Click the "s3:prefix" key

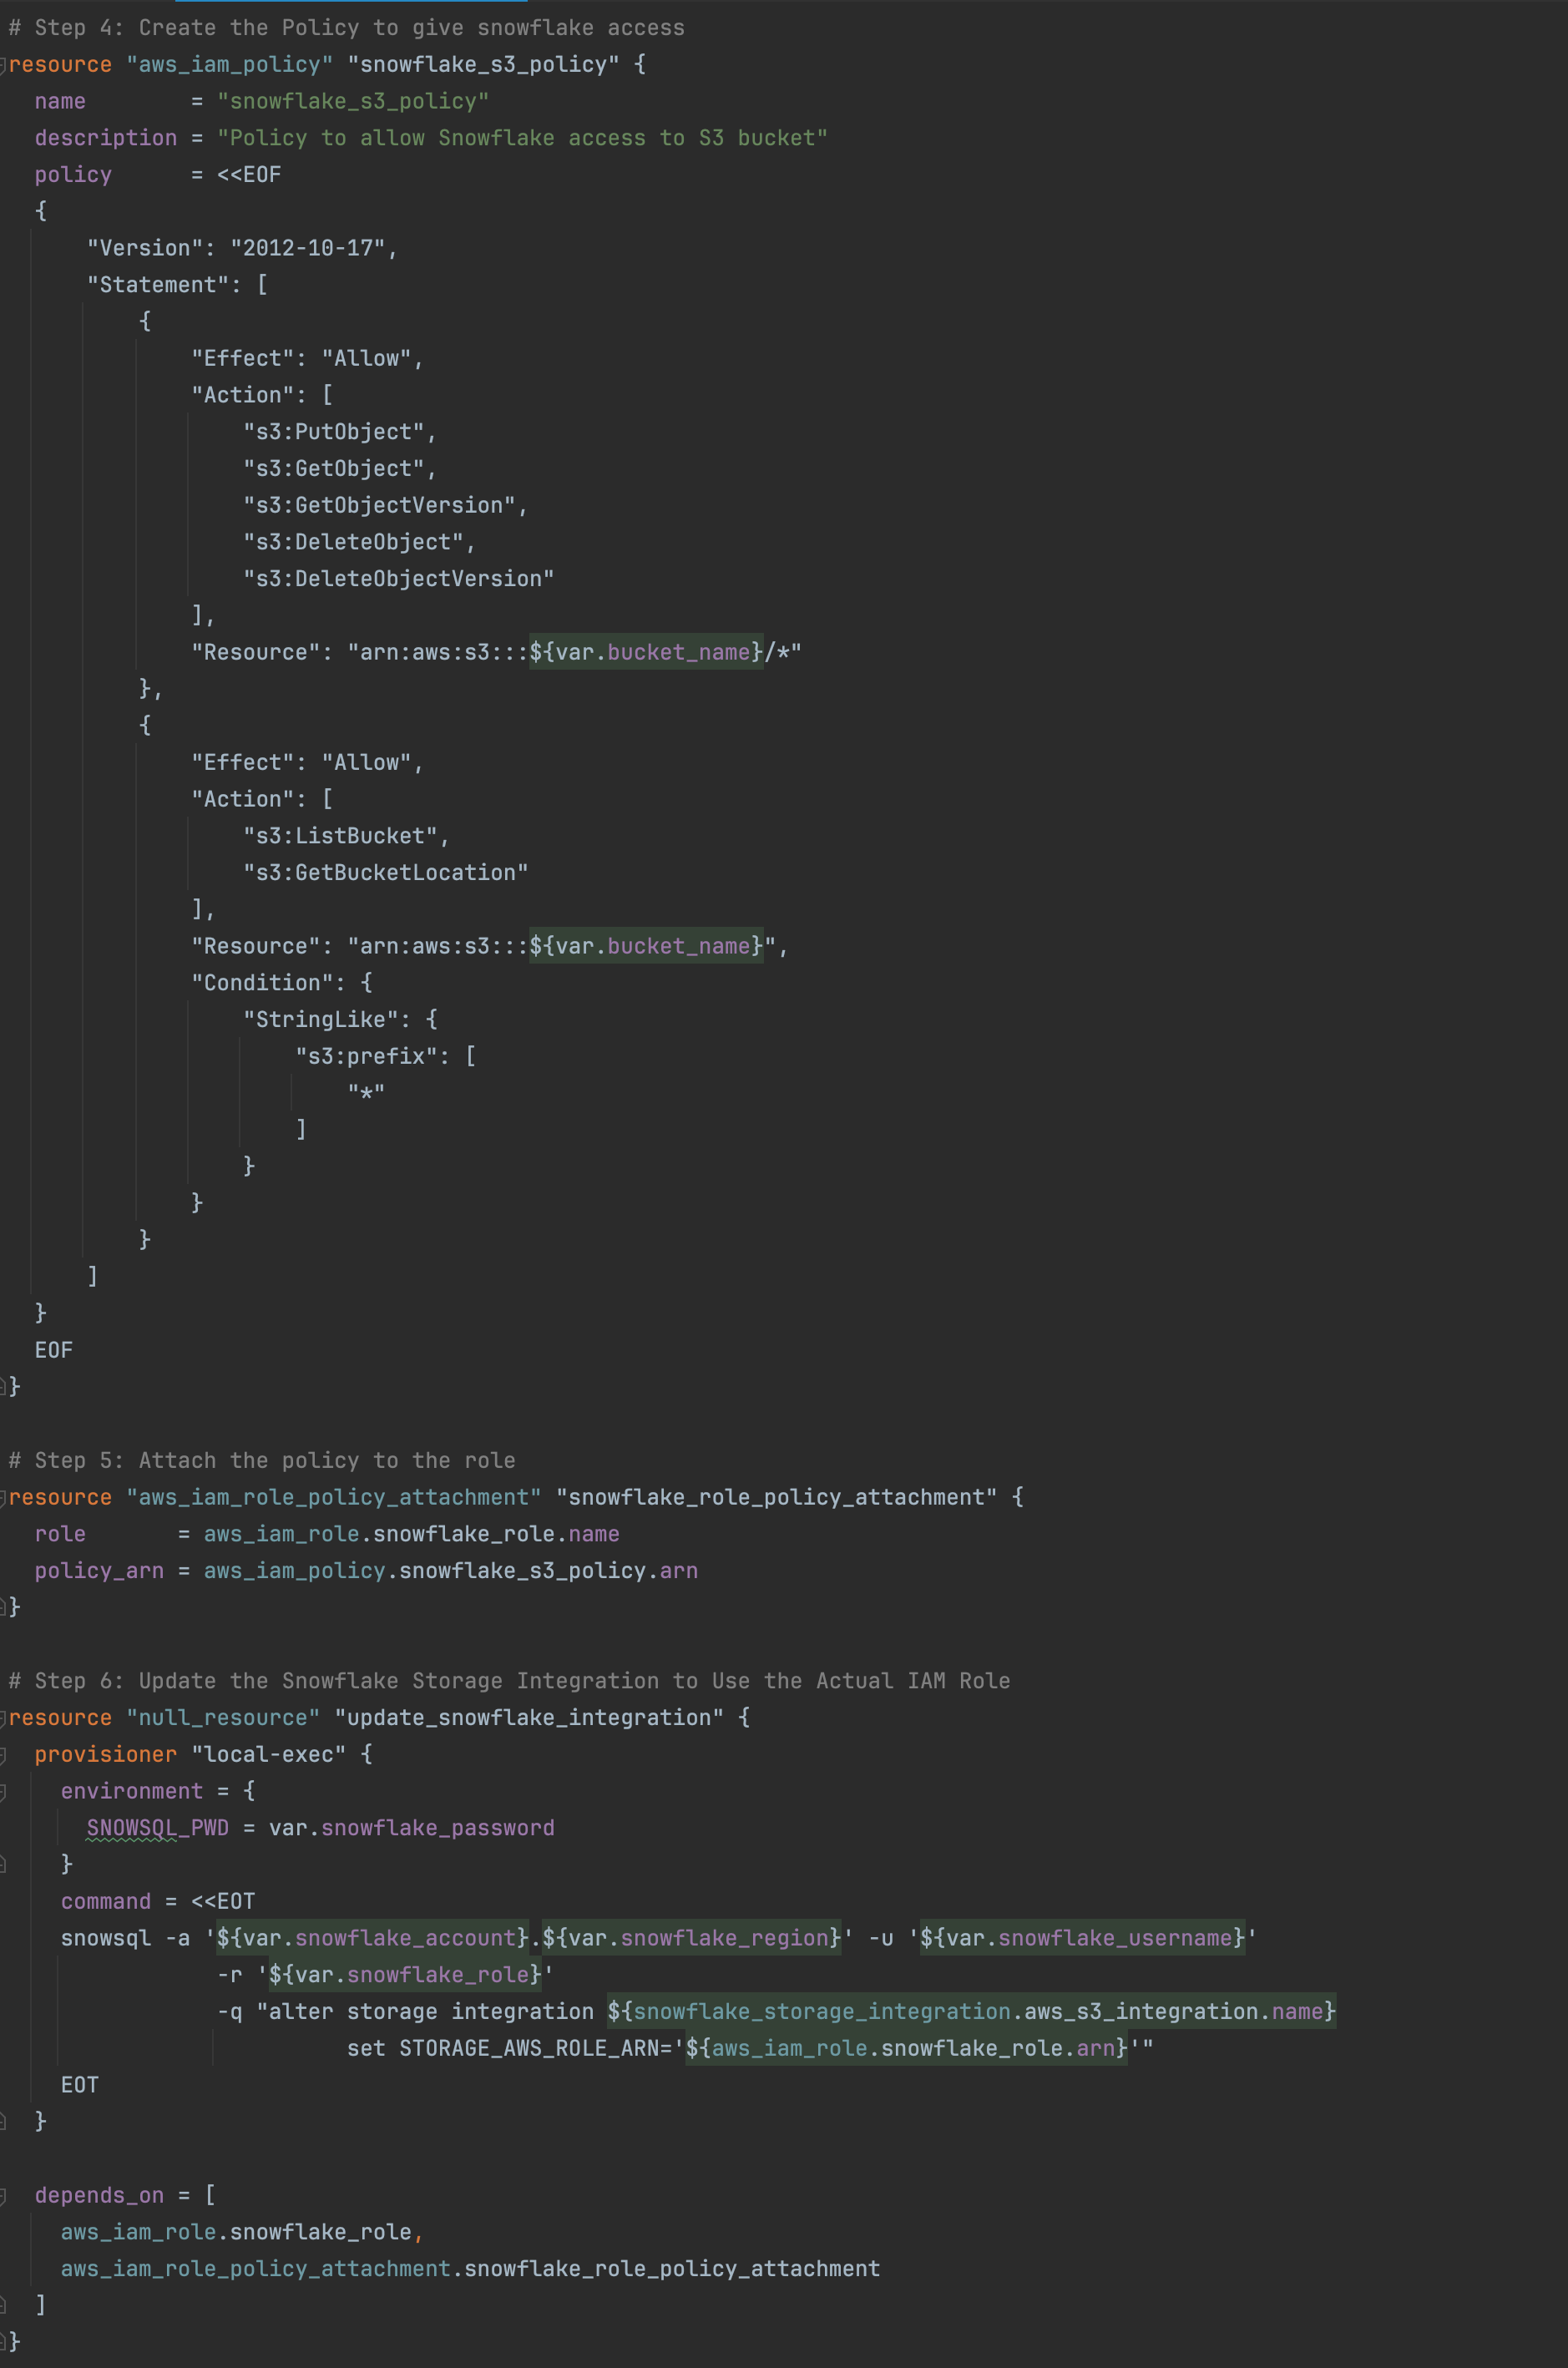coord(366,1057)
